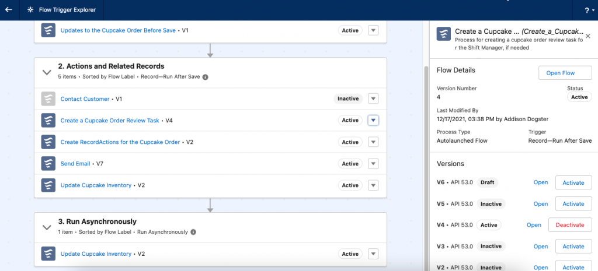Open version V3
The width and height of the screenshot is (598, 271).
pyautogui.click(x=540, y=247)
